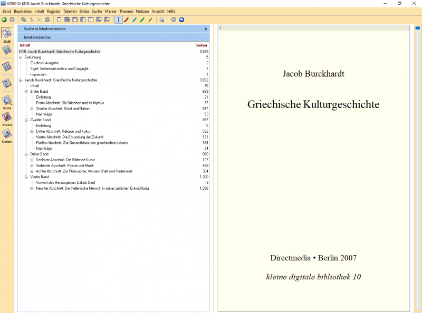This screenshot has width=422, height=313.
Task: Click the blue forward arrow in toolbar
Action: tap(181, 19)
